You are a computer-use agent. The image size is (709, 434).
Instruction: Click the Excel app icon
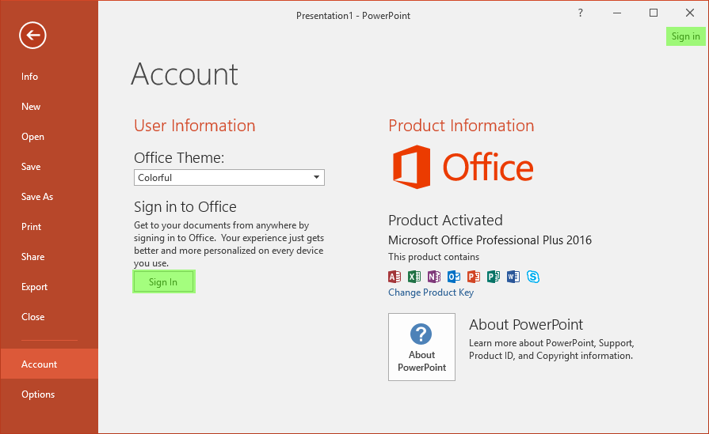(x=414, y=277)
